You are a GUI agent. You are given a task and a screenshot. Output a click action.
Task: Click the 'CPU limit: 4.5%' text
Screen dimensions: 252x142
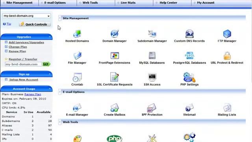click(x=13, y=108)
